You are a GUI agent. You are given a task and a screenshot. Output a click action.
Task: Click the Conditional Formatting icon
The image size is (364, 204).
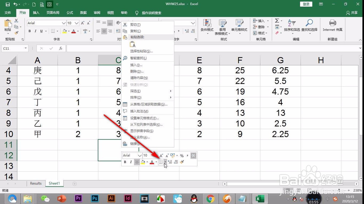207,23
